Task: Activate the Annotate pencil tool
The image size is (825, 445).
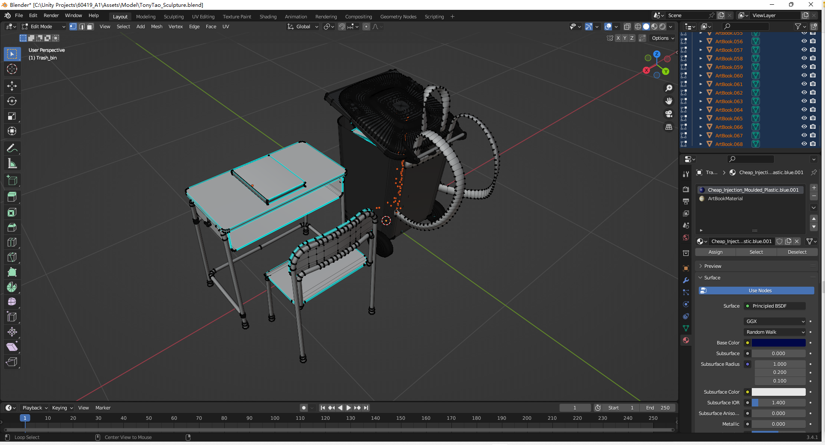Action: tap(12, 148)
